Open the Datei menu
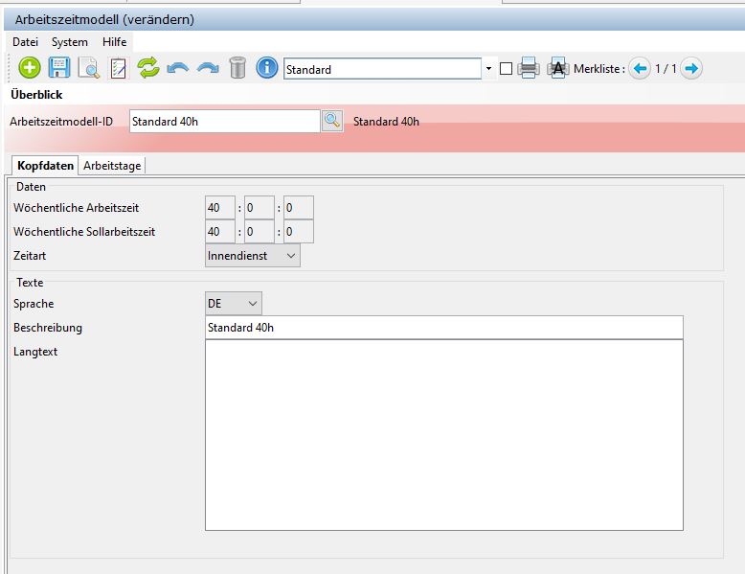Viewport: 745px width, 574px height. [25, 42]
